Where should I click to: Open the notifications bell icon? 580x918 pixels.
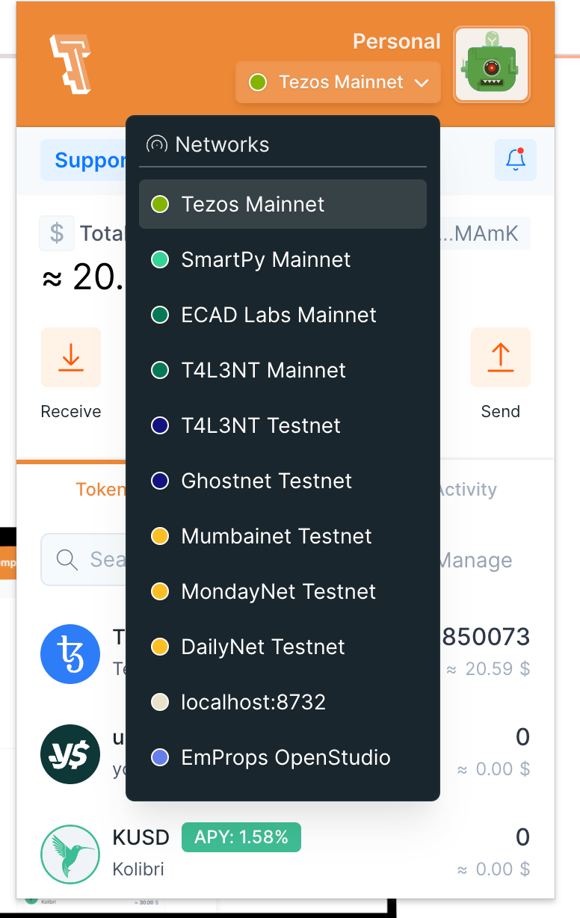pyautogui.click(x=516, y=159)
